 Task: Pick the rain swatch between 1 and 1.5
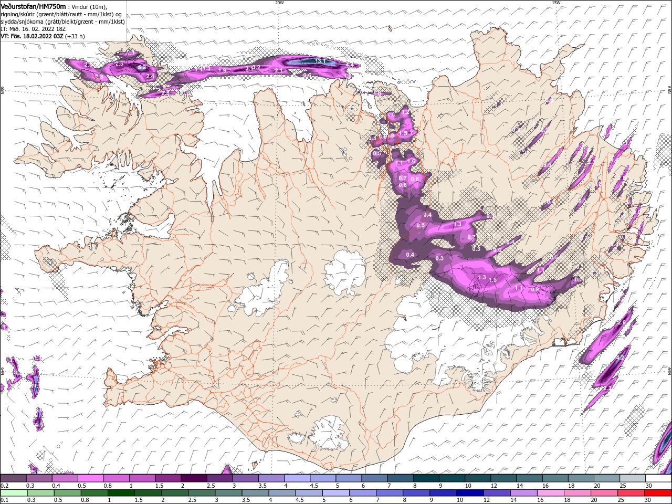[121, 493]
